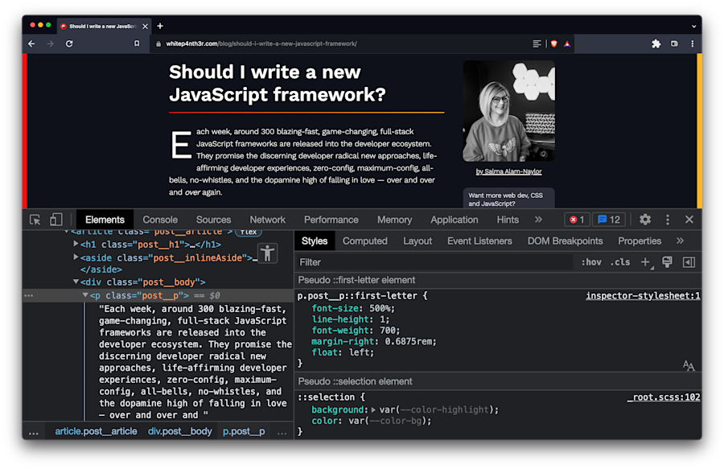The width and height of the screenshot is (724, 469).
Task: Click the Filter styles input field
Action: 362,261
